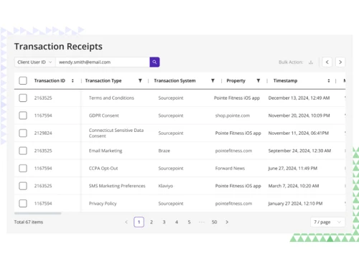Click the horizontal table scrollbar
Image resolution: width=359 pixels, height=269 pixels.
pyautogui.click(x=38, y=213)
